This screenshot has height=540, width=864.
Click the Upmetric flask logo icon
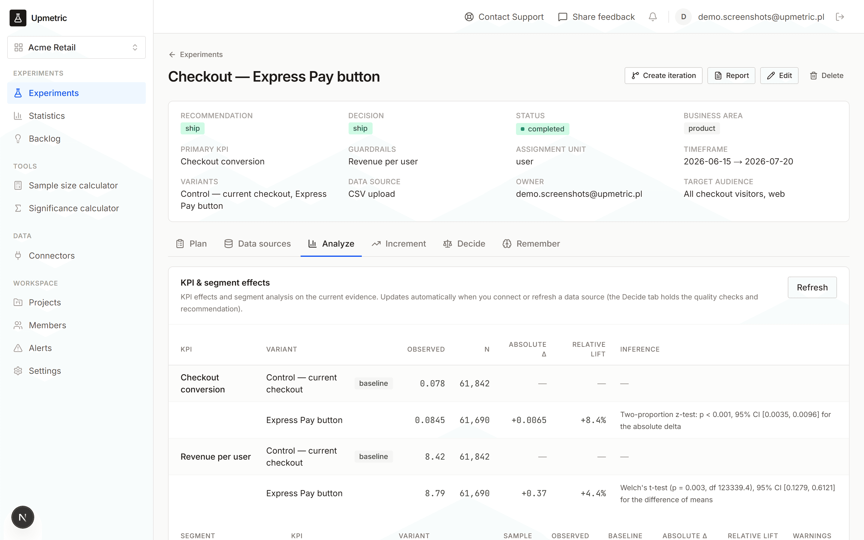click(x=18, y=18)
